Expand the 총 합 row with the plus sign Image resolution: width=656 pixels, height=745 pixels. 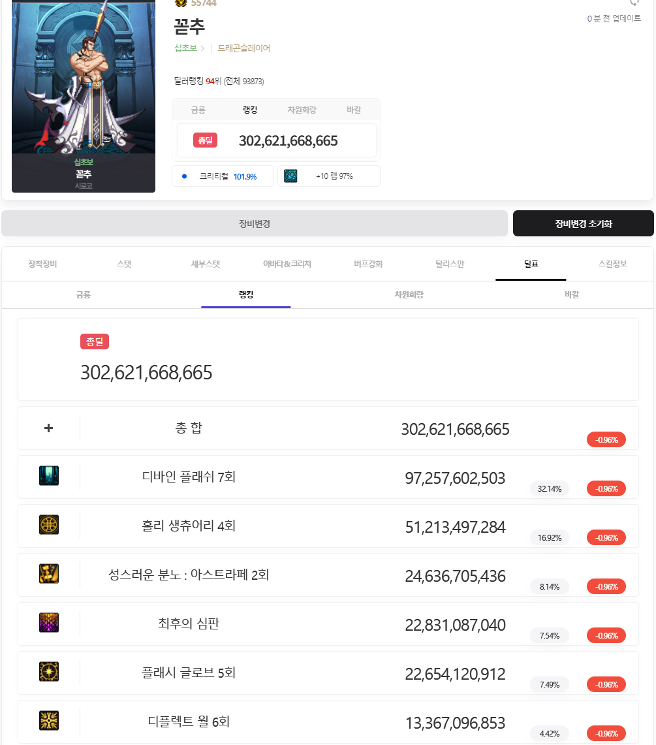coord(48,428)
